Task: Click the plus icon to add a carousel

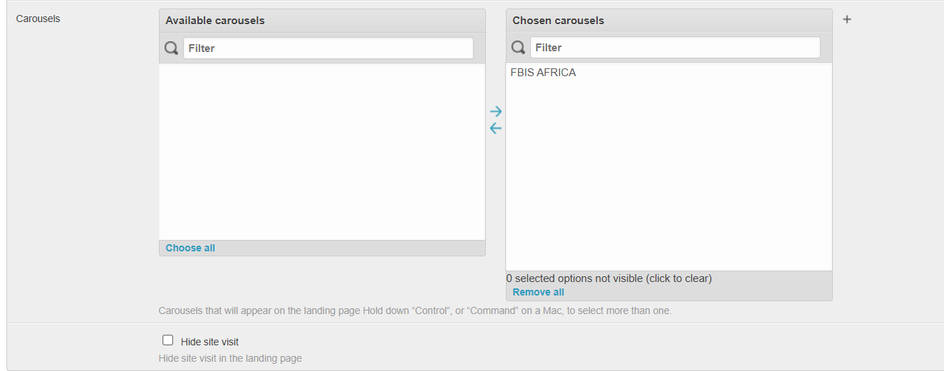Action: click(847, 19)
